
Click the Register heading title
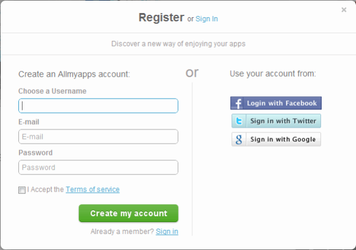[161, 17]
